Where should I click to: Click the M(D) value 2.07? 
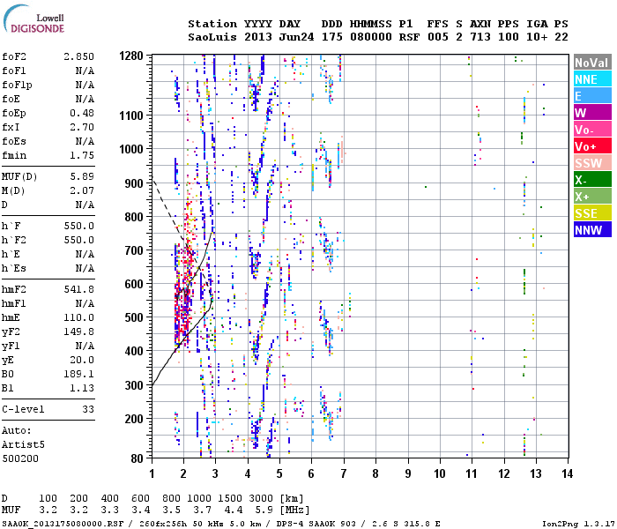click(x=82, y=190)
